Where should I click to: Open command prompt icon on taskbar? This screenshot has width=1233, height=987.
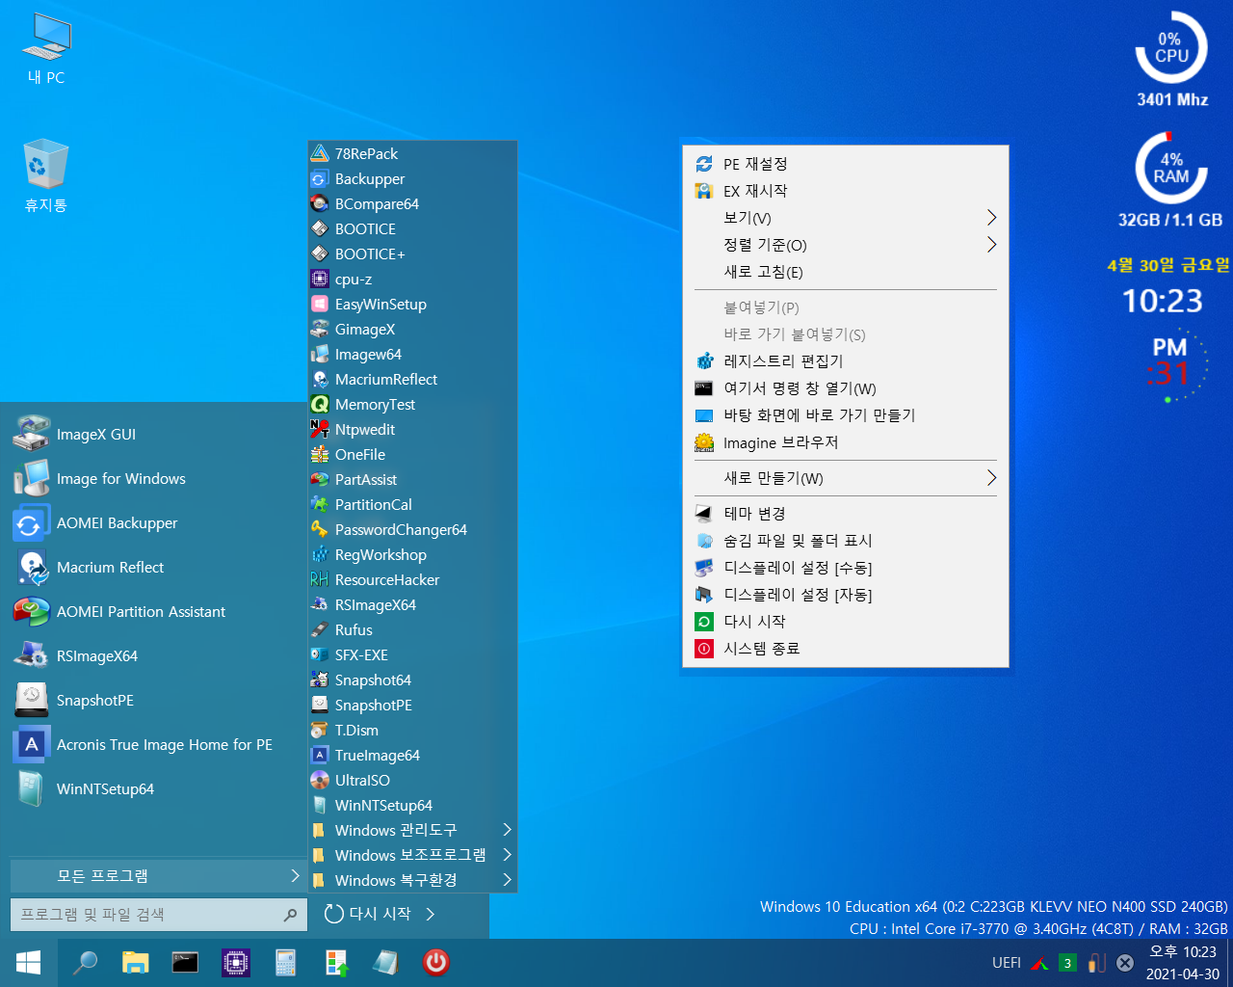185,963
